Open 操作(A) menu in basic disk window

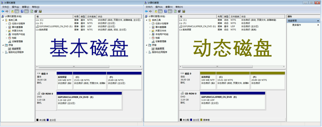[15, 7]
